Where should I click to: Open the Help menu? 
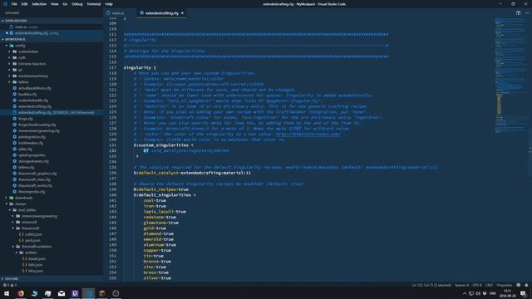coord(109,4)
